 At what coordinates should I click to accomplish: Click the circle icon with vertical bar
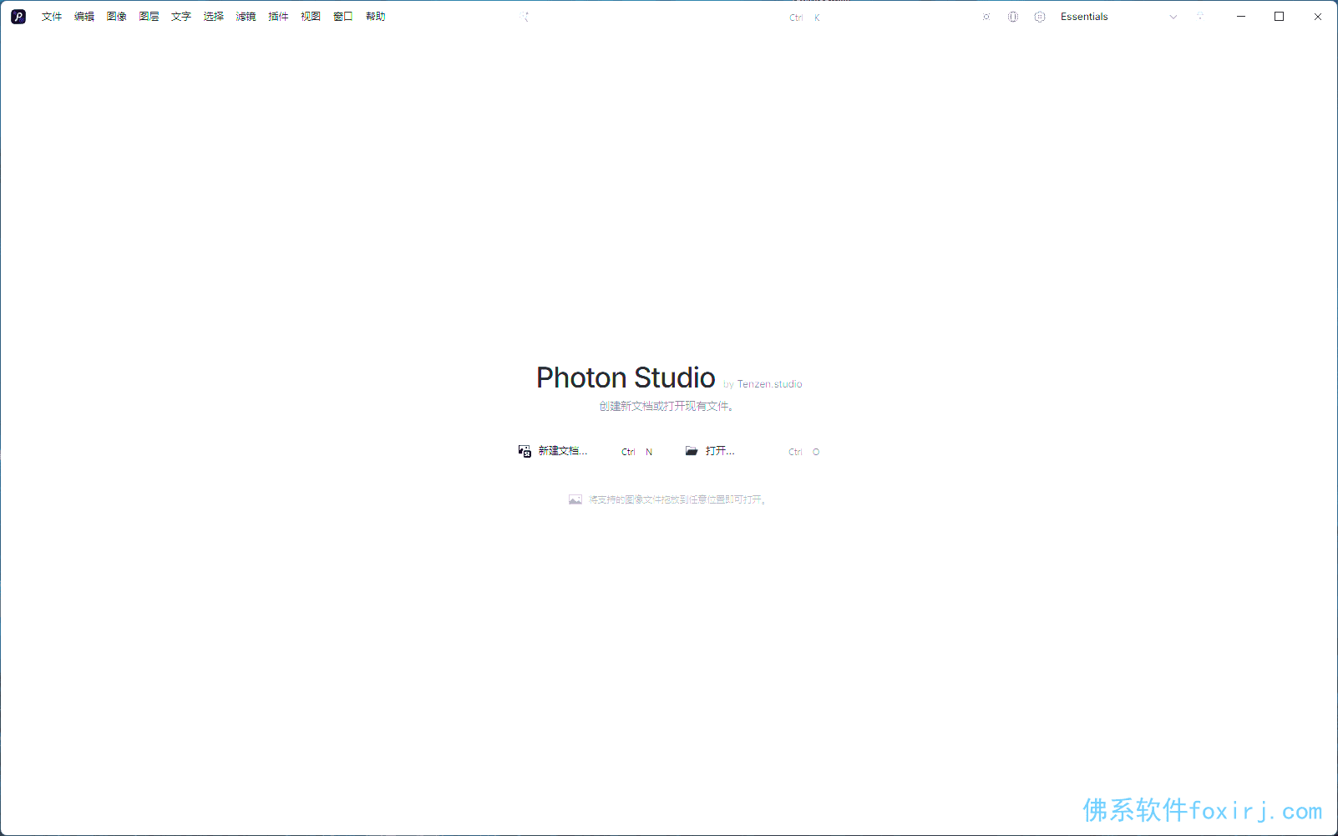click(x=1013, y=17)
